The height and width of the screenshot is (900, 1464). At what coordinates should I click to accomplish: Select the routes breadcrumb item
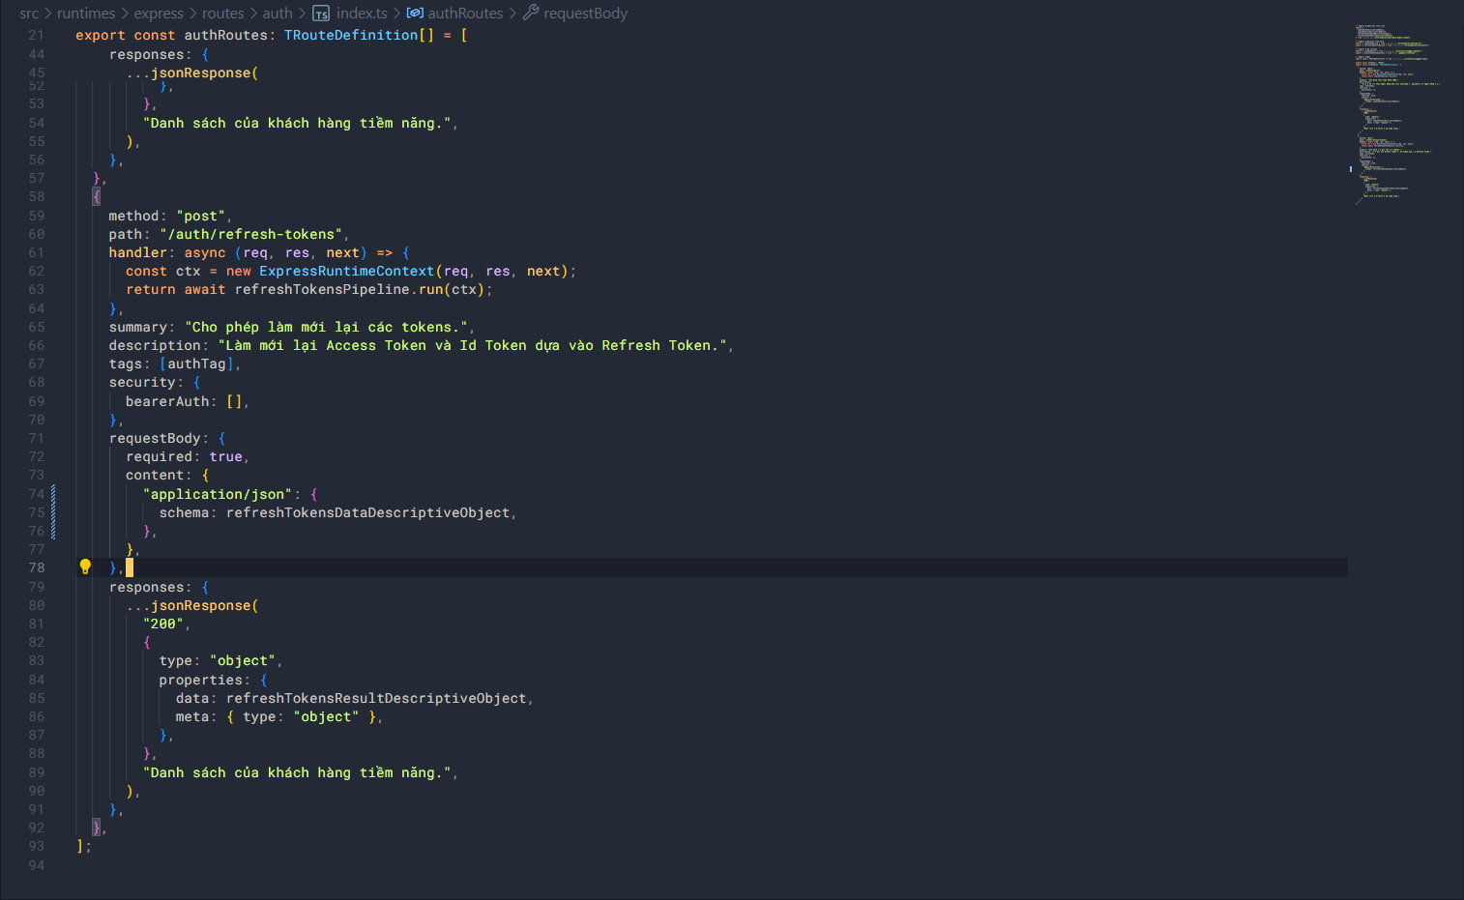[x=222, y=14]
